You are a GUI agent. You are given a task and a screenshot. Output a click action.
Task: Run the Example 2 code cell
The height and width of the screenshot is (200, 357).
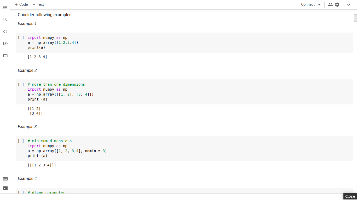[x=21, y=84]
